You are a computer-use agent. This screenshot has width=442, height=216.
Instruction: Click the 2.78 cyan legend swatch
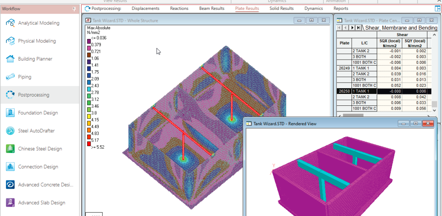pyautogui.click(x=89, y=89)
